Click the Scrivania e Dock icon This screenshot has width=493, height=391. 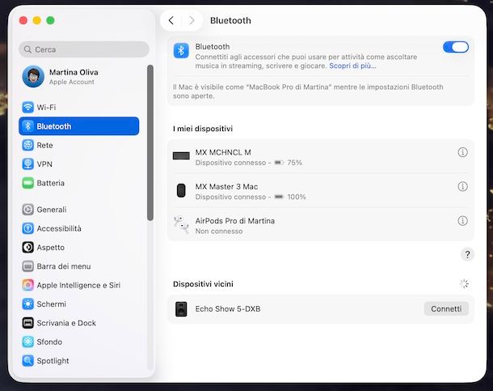[x=28, y=323]
